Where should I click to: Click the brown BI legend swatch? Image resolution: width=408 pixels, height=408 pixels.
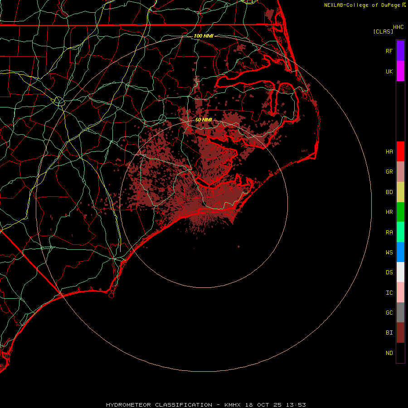(400, 332)
